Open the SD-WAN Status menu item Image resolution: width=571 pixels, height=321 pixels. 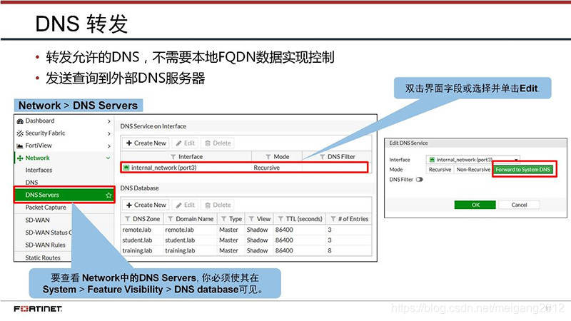(x=49, y=233)
